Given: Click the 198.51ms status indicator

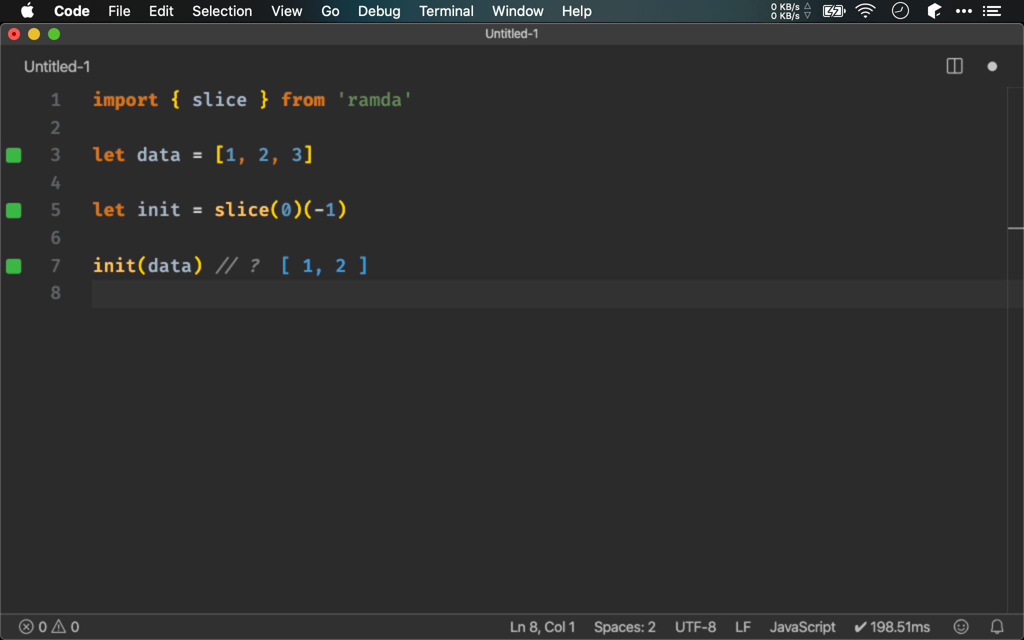Looking at the screenshot, I should [x=892, y=627].
